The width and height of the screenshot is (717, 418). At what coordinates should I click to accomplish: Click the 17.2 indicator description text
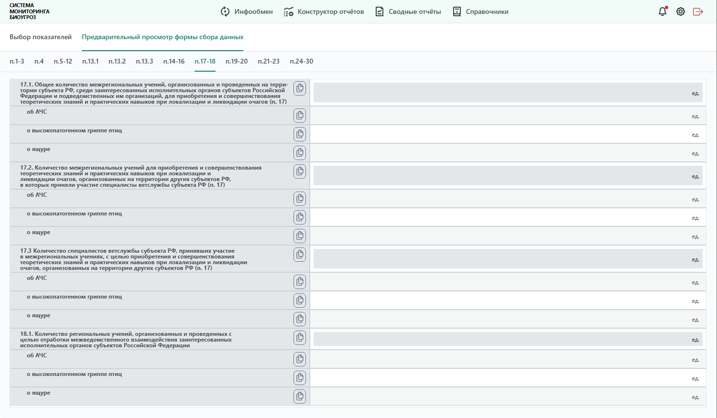[x=141, y=176]
